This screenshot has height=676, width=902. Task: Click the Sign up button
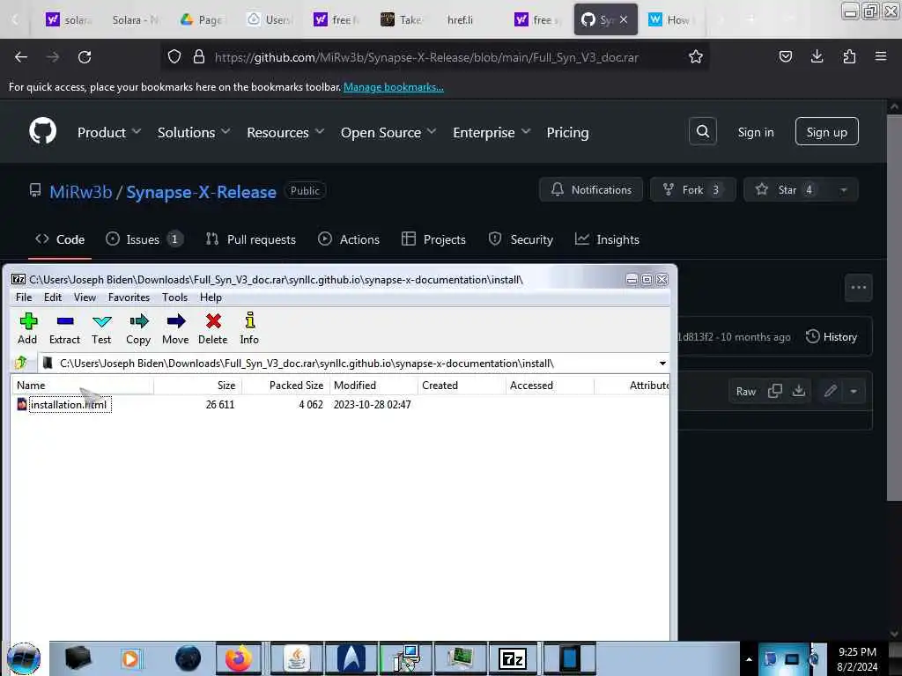pos(826,132)
